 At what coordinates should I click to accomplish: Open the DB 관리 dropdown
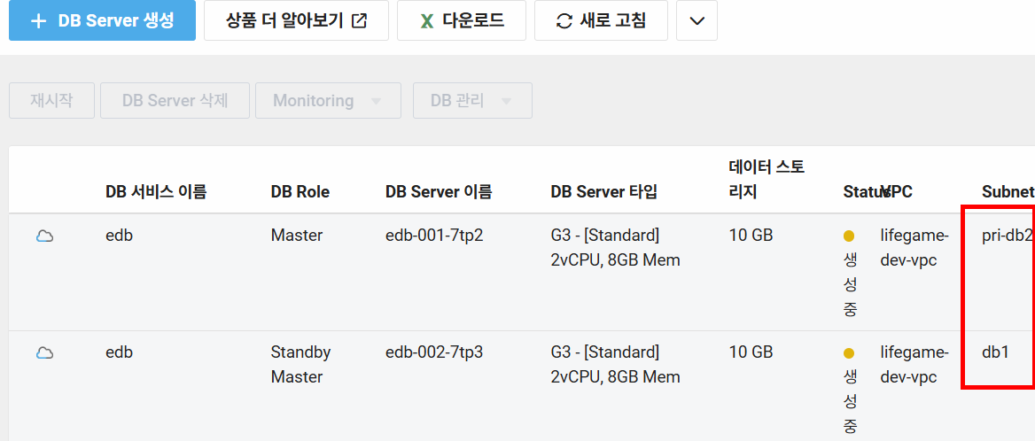[471, 101]
